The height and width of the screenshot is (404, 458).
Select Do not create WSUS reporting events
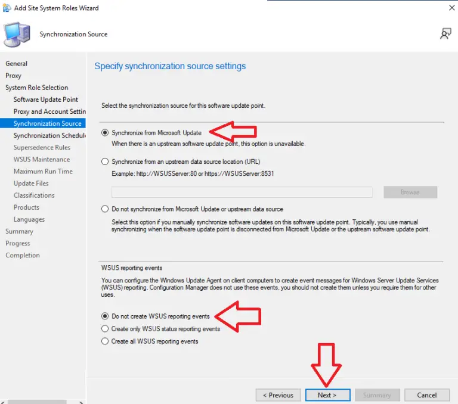point(106,316)
